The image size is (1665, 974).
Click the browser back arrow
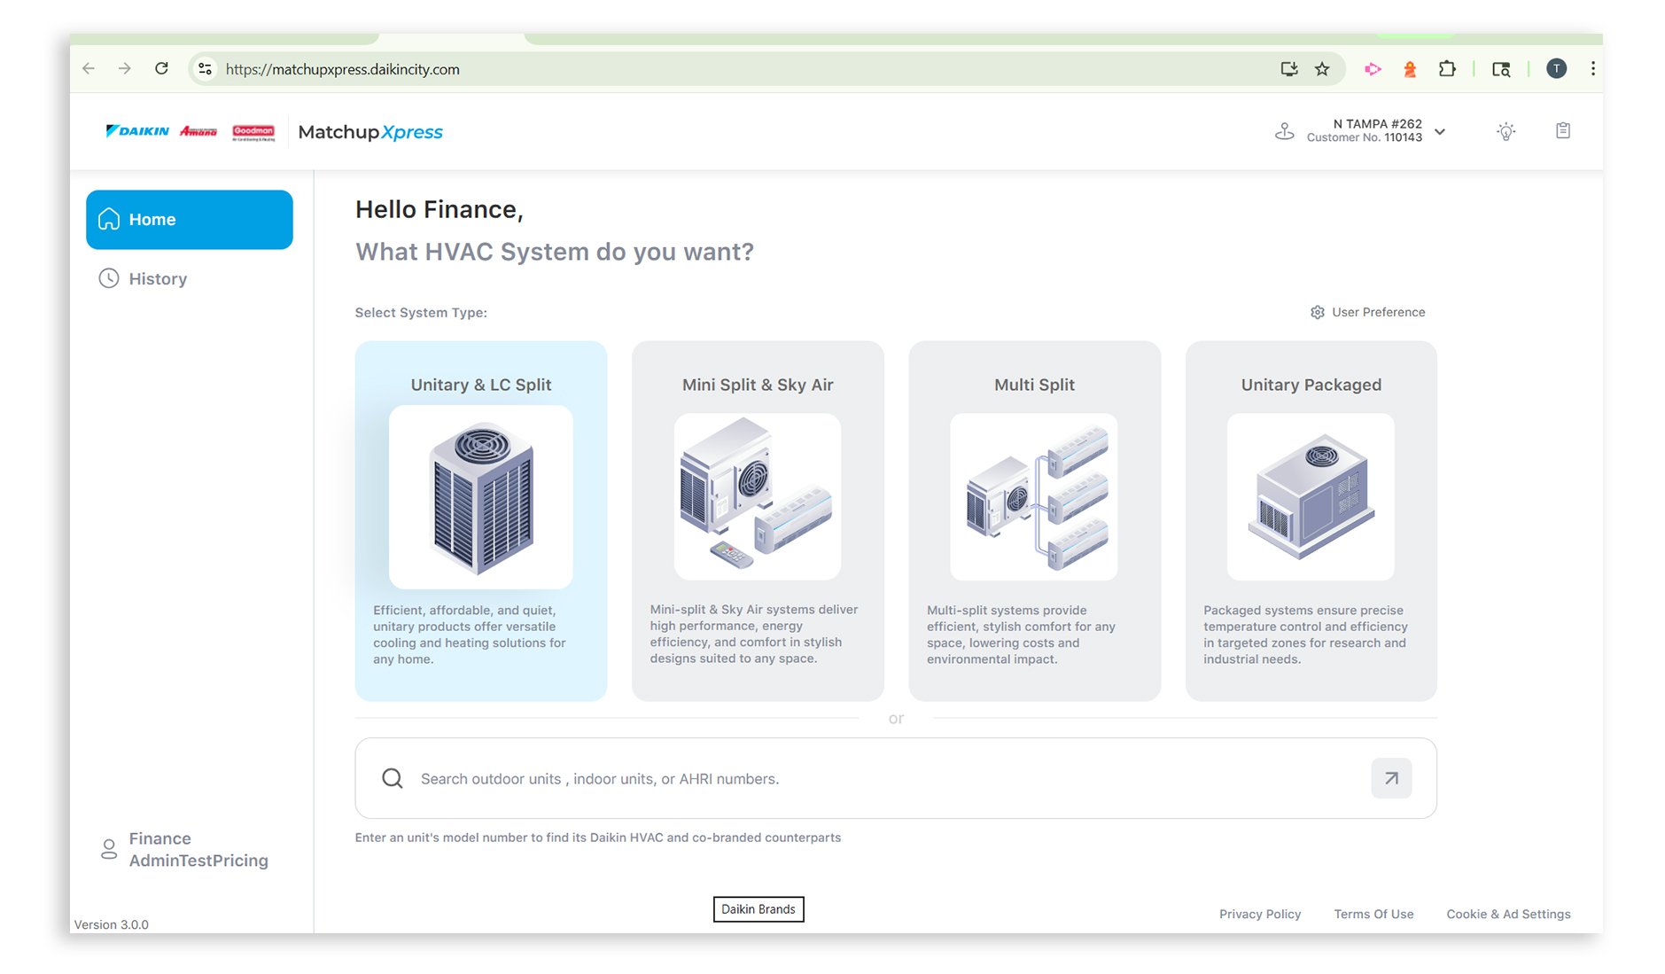coord(89,69)
